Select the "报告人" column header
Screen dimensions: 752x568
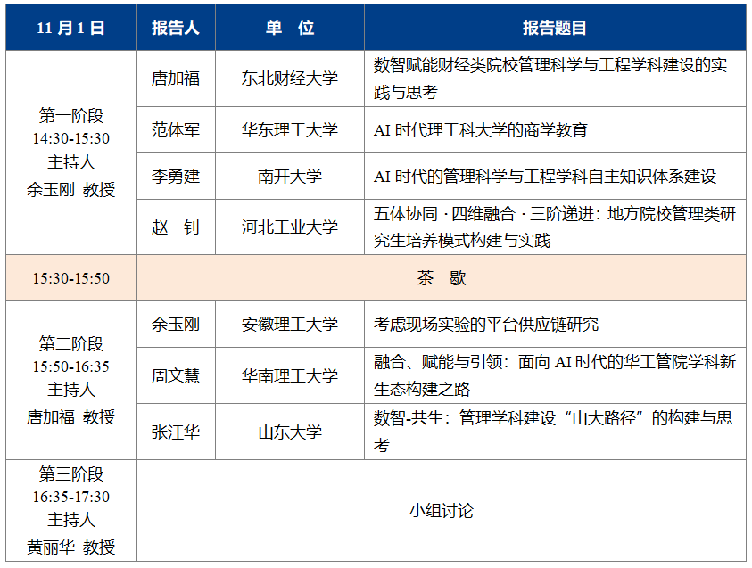176,27
